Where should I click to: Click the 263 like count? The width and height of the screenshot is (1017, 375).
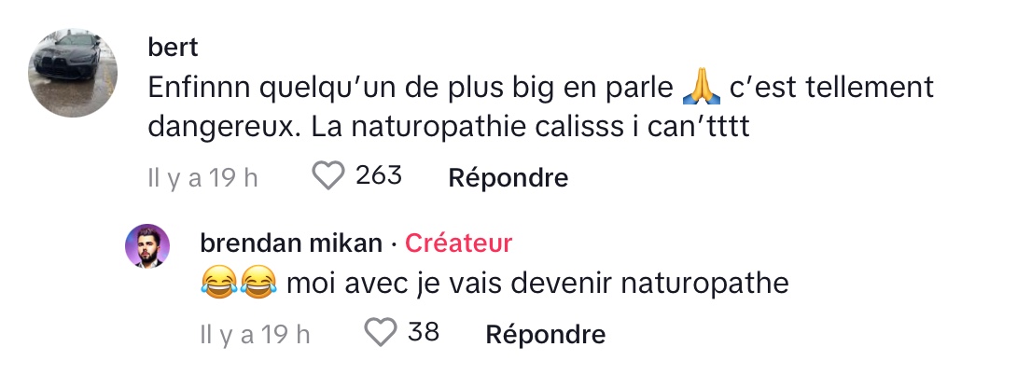coord(378,175)
